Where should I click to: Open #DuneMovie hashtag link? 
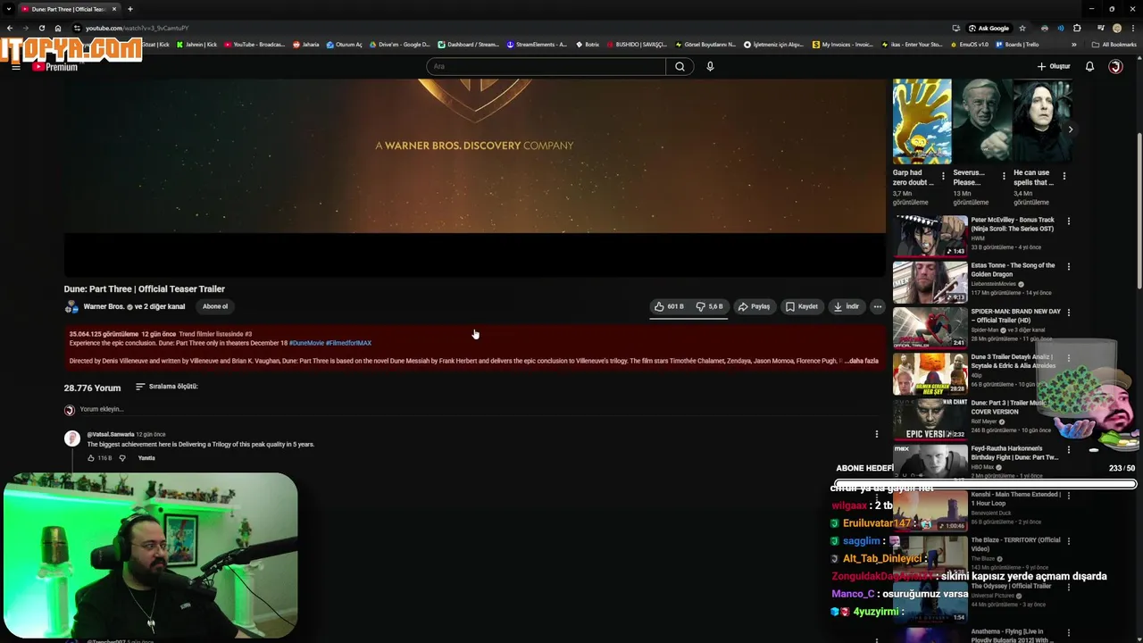[x=306, y=343]
